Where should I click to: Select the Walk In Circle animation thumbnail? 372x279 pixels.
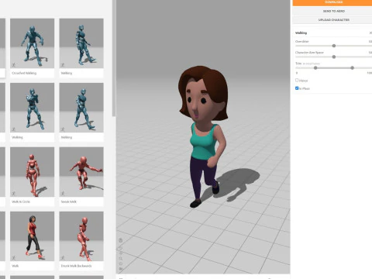click(33, 172)
